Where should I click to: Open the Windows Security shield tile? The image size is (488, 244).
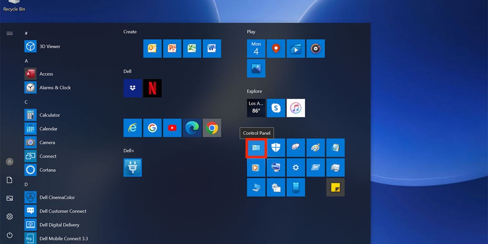(276, 148)
